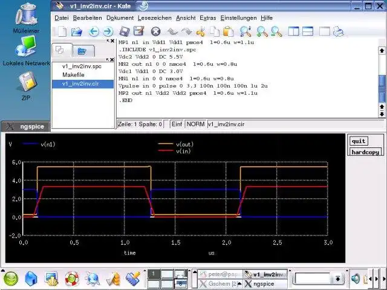Click the editor vertical scrollbar handle
The image size is (387, 290).
click(382, 88)
